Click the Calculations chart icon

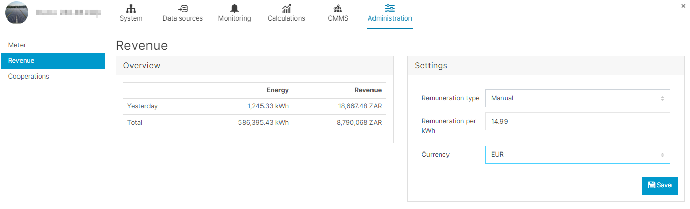point(286,8)
